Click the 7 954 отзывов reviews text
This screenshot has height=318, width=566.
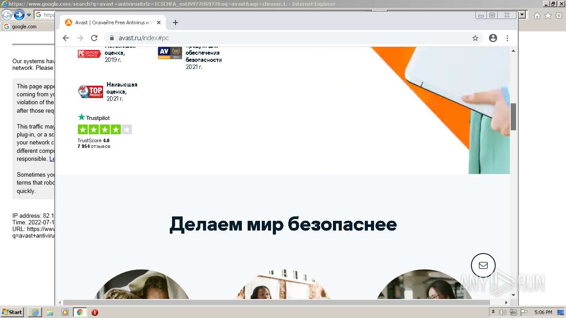pyautogui.click(x=94, y=146)
